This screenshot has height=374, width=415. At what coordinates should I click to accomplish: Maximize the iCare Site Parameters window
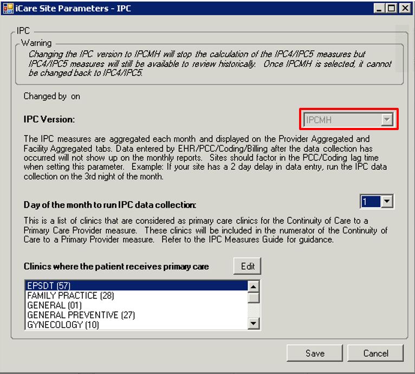392,8
